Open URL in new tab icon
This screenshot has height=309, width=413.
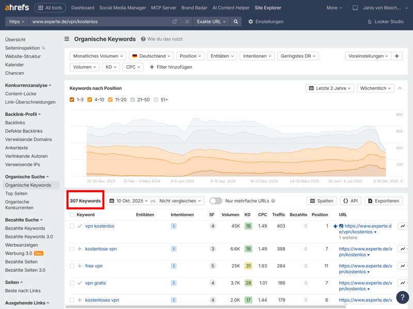(x=174, y=22)
